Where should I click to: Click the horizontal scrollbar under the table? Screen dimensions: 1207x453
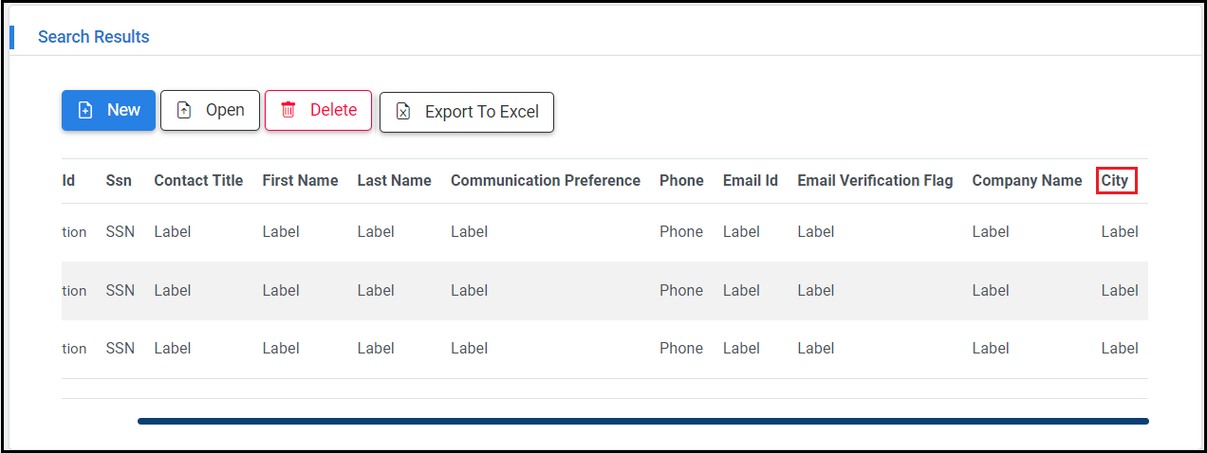pos(642,421)
